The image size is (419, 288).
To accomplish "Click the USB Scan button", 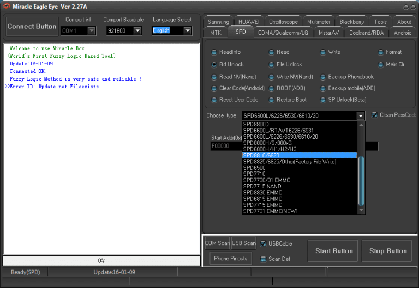I will [x=243, y=243].
